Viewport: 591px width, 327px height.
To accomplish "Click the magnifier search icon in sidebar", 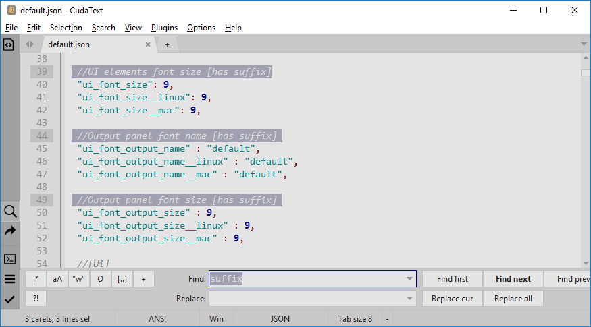I will point(9,211).
